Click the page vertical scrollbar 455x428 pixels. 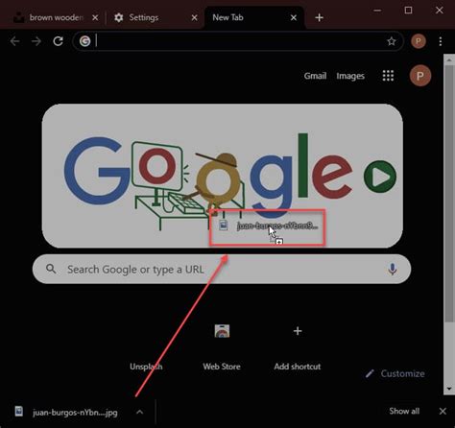[x=449, y=194]
